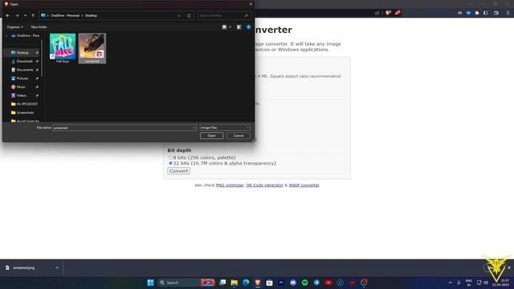514x289 pixels.
Task: Expand the File name history dropdown
Action: pyautogui.click(x=194, y=128)
